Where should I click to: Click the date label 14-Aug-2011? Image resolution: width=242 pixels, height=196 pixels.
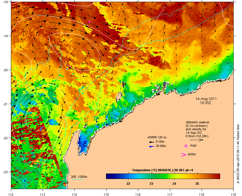click(206, 99)
